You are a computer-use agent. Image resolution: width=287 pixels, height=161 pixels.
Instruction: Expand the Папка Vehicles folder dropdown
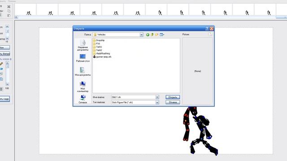(x=142, y=34)
